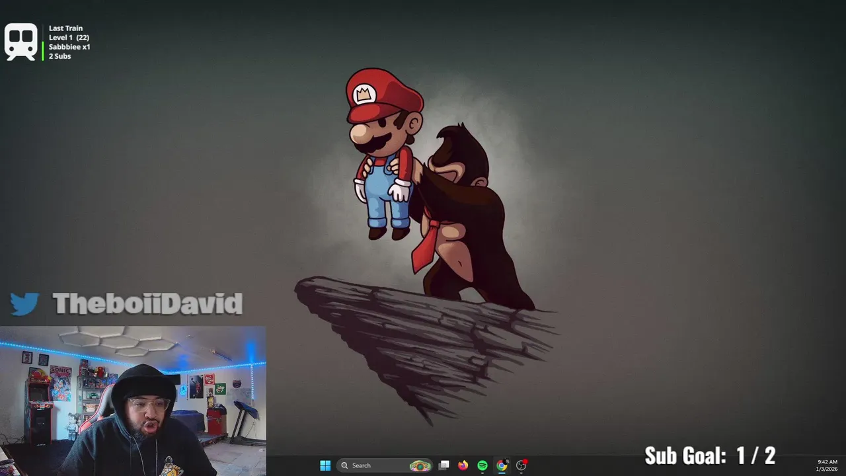Click the taskbar Search box
The width and height of the screenshot is (846, 476).
384,465
